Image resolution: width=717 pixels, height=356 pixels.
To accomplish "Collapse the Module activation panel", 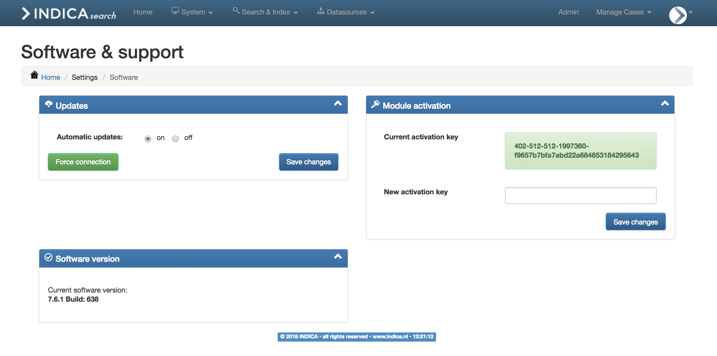I will (665, 103).
